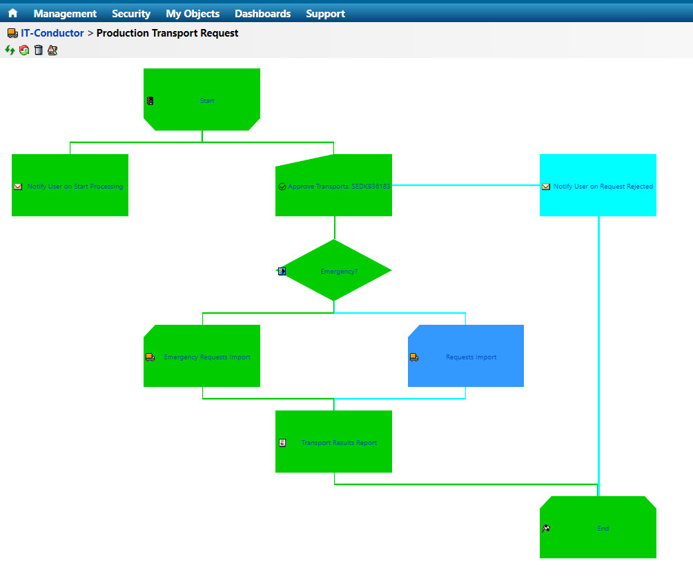Image resolution: width=693 pixels, height=577 pixels.
Task: Open Notify User on Start Processing
Action: [x=75, y=187]
